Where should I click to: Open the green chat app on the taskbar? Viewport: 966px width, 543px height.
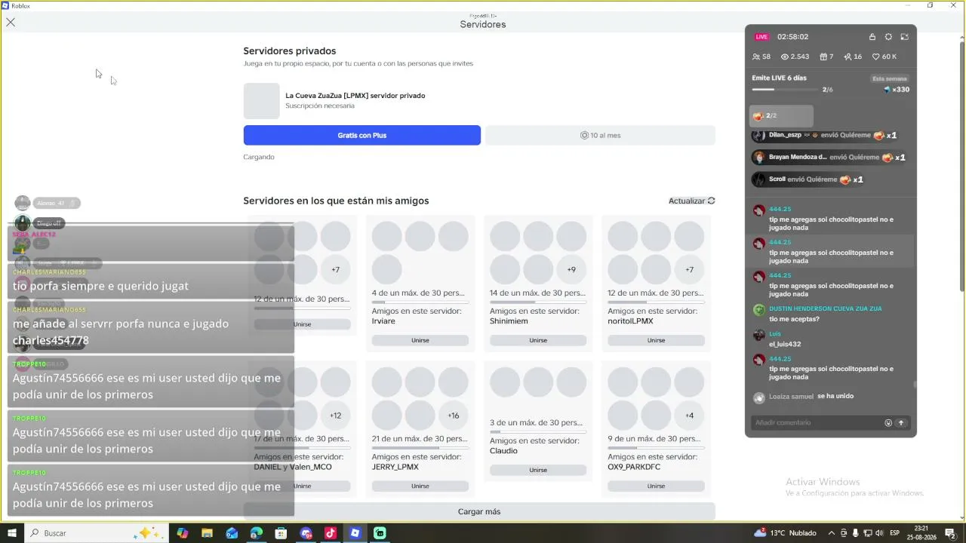click(380, 533)
